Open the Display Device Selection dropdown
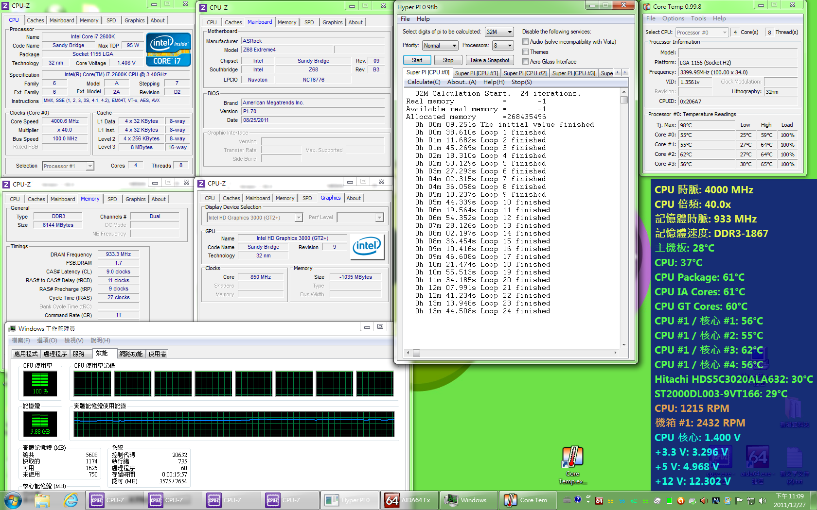 (x=255, y=218)
